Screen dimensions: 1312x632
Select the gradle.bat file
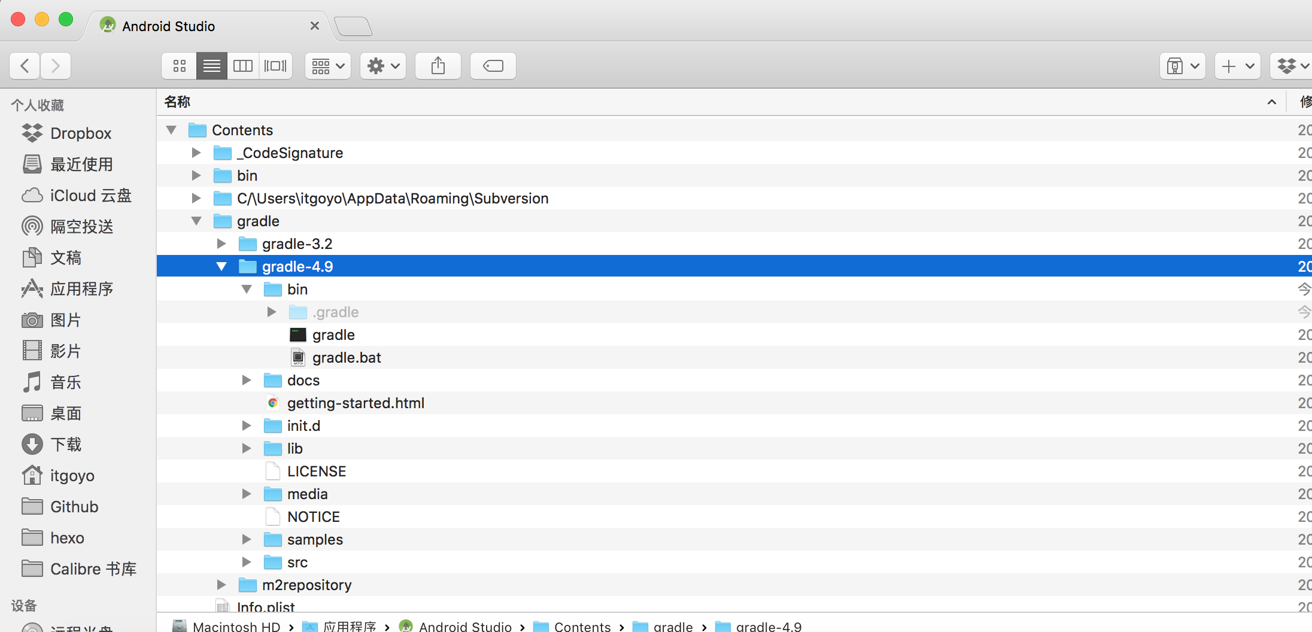pyautogui.click(x=734, y=357)
